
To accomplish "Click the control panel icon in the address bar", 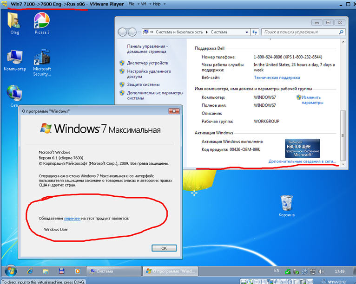I will click(x=146, y=32).
